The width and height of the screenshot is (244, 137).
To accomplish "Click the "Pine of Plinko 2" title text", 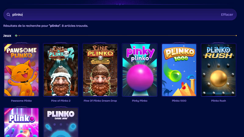I will (61, 101).
